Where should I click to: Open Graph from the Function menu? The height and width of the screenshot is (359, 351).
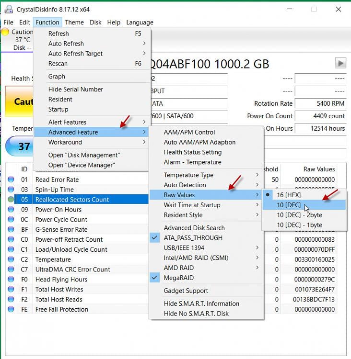[91, 77]
